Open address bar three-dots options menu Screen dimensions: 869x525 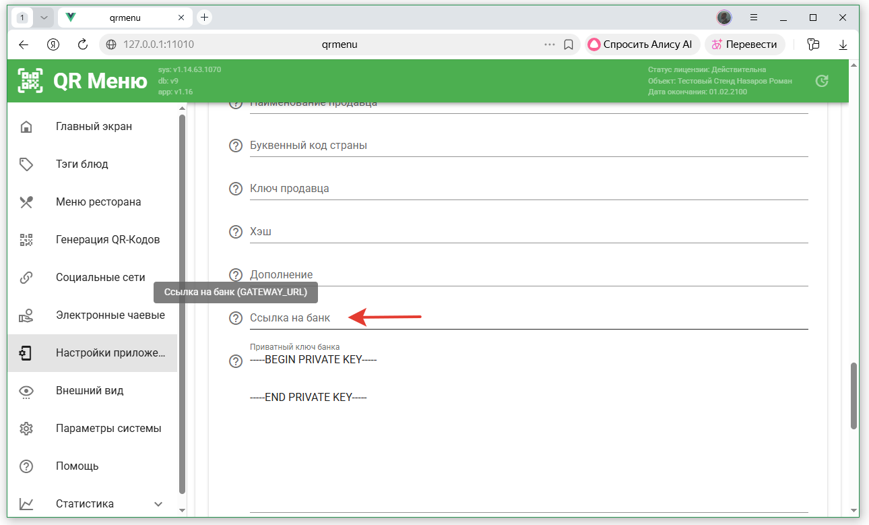pos(550,44)
